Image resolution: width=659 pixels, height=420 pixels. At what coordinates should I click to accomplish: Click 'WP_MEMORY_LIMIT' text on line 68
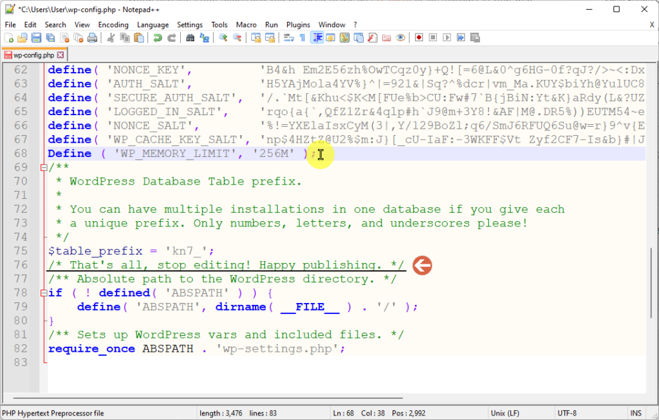[175, 154]
